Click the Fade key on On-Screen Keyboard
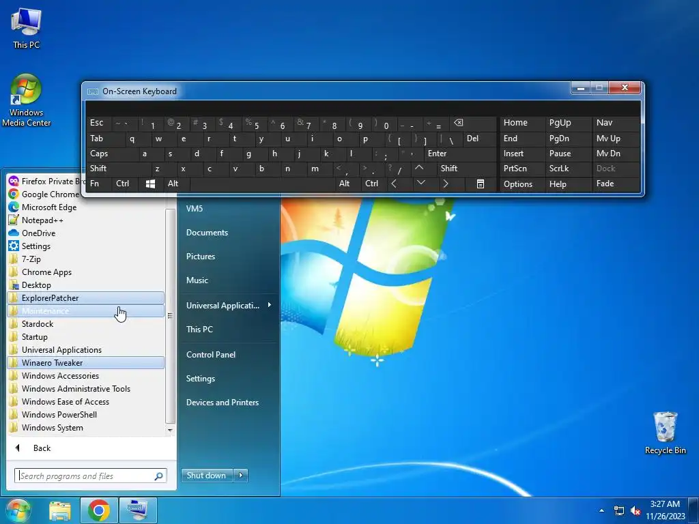This screenshot has height=524, width=699. click(x=616, y=184)
